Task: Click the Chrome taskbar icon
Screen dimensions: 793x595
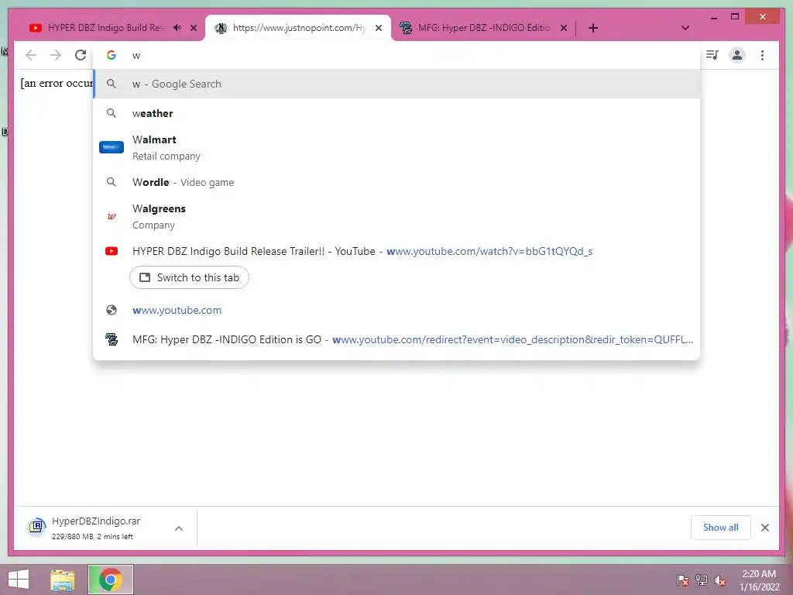Action: (x=111, y=580)
